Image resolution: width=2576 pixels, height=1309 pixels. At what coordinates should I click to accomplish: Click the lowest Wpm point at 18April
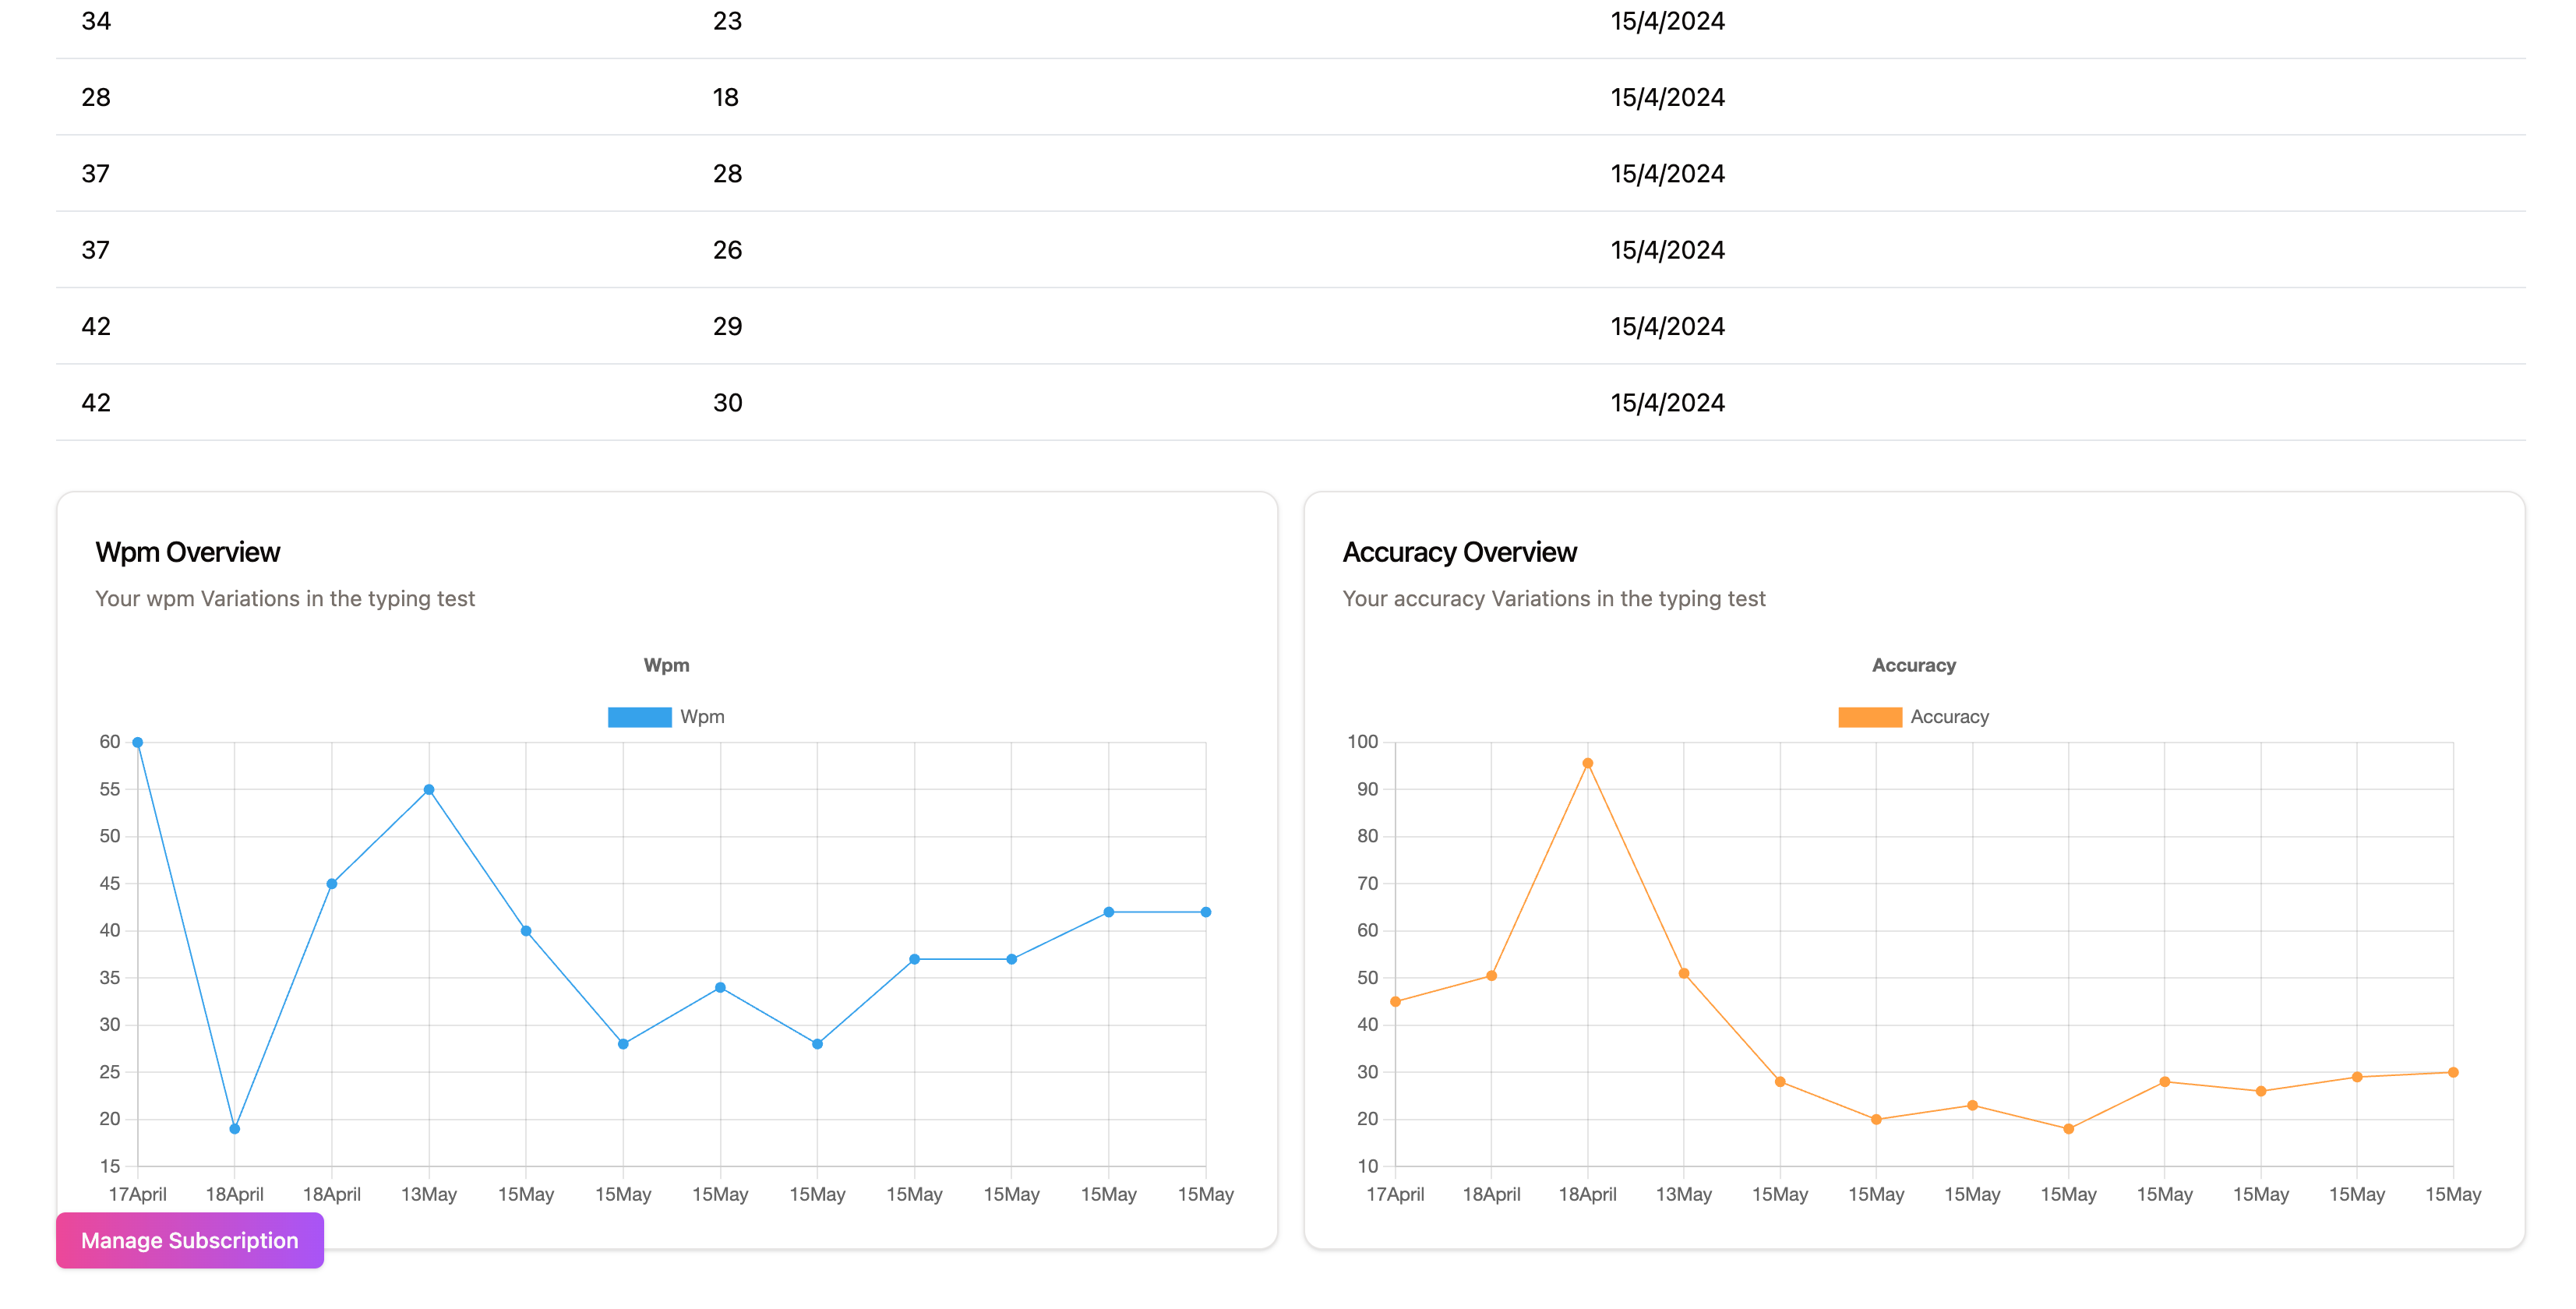pyautogui.click(x=235, y=1129)
